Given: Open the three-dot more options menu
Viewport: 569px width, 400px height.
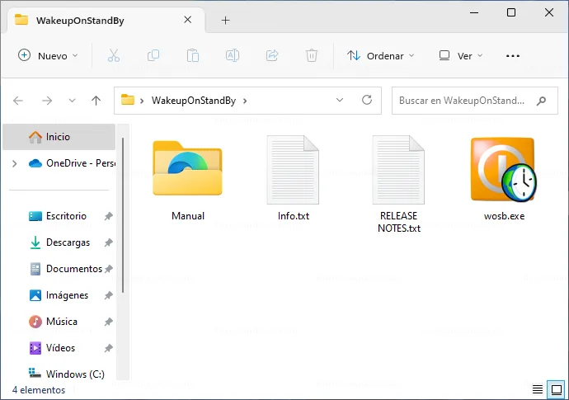Looking at the screenshot, I should (512, 56).
